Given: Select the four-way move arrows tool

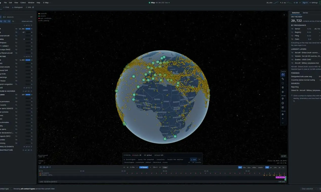Looking at the screenshot, I should pos(283,92).
